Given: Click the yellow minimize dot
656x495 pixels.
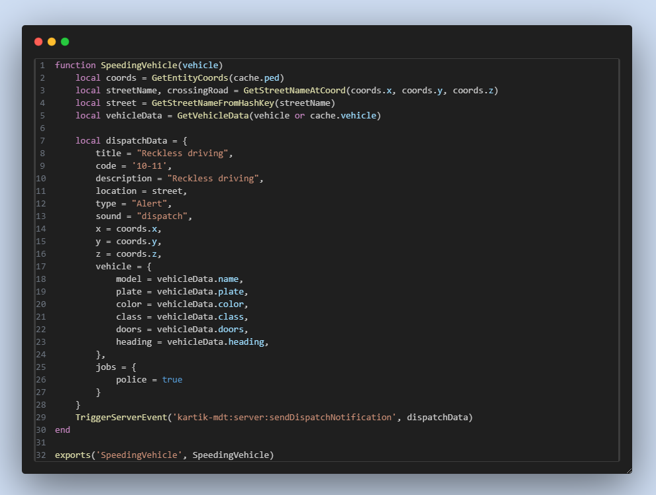Looking at the screenshot, I should tap(52, 42).
